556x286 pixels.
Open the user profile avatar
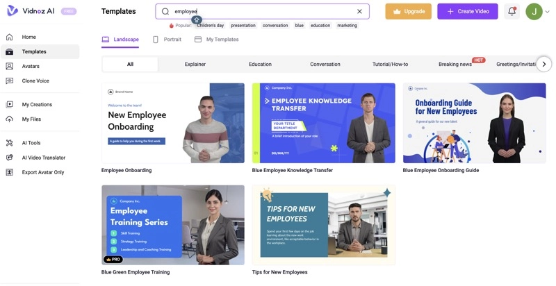pos(534,11)
